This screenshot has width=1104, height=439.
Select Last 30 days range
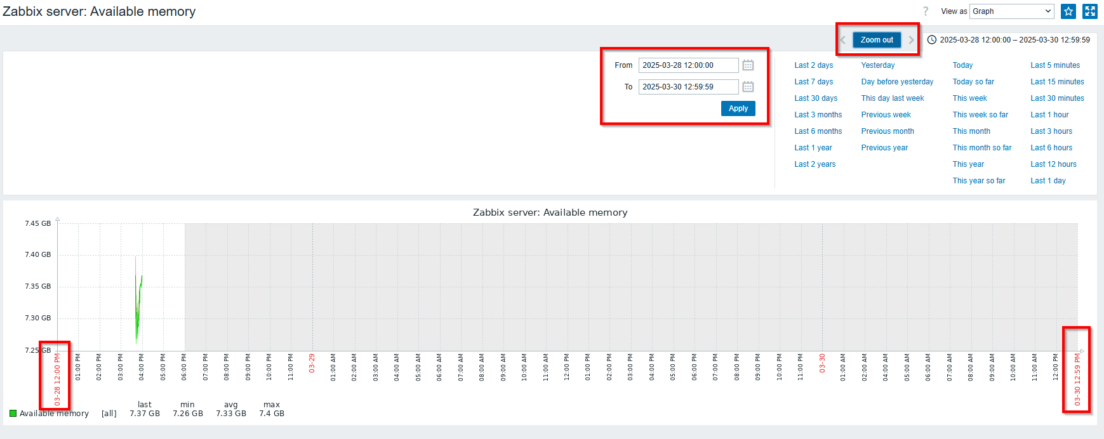(x=816, y=98)
